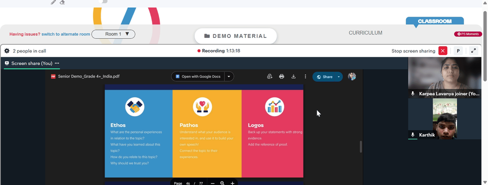Image resolution: width=488 pixels, height=185 pixels.
Task: Click the PDF file type icon
Action: (x=53, y=77)
